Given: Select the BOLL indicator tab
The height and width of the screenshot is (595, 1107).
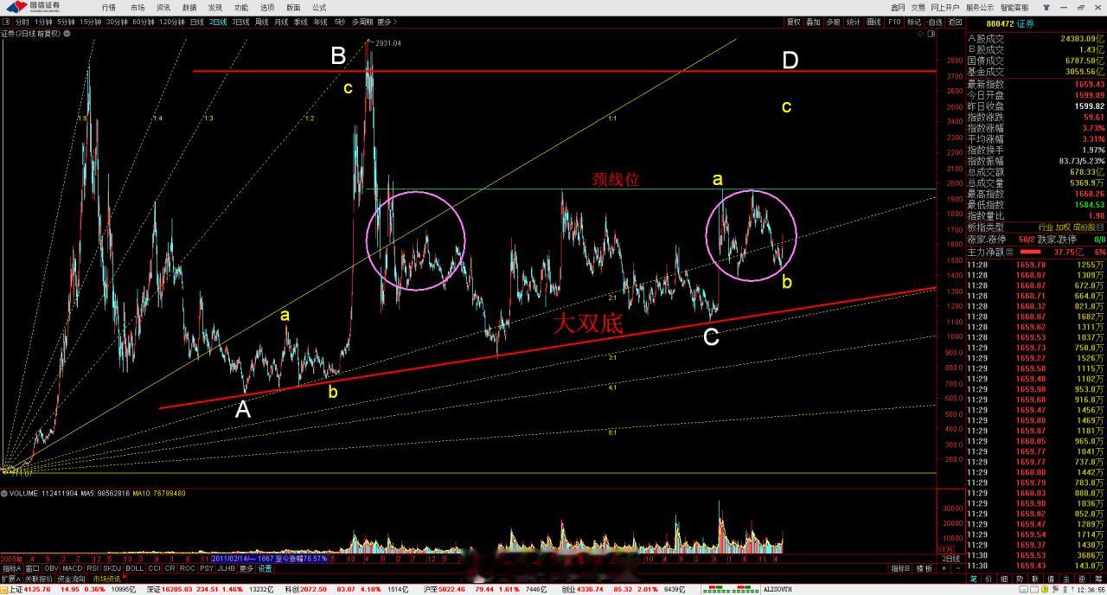Looking at the screenshot, I should coord(134,568).
